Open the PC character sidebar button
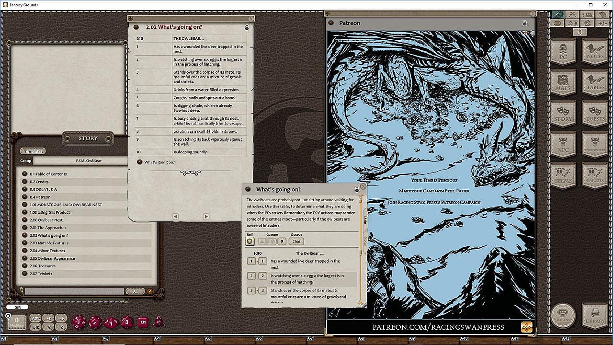Image resolution: width=613 pixels, height=345 pixels. [563, 52]
